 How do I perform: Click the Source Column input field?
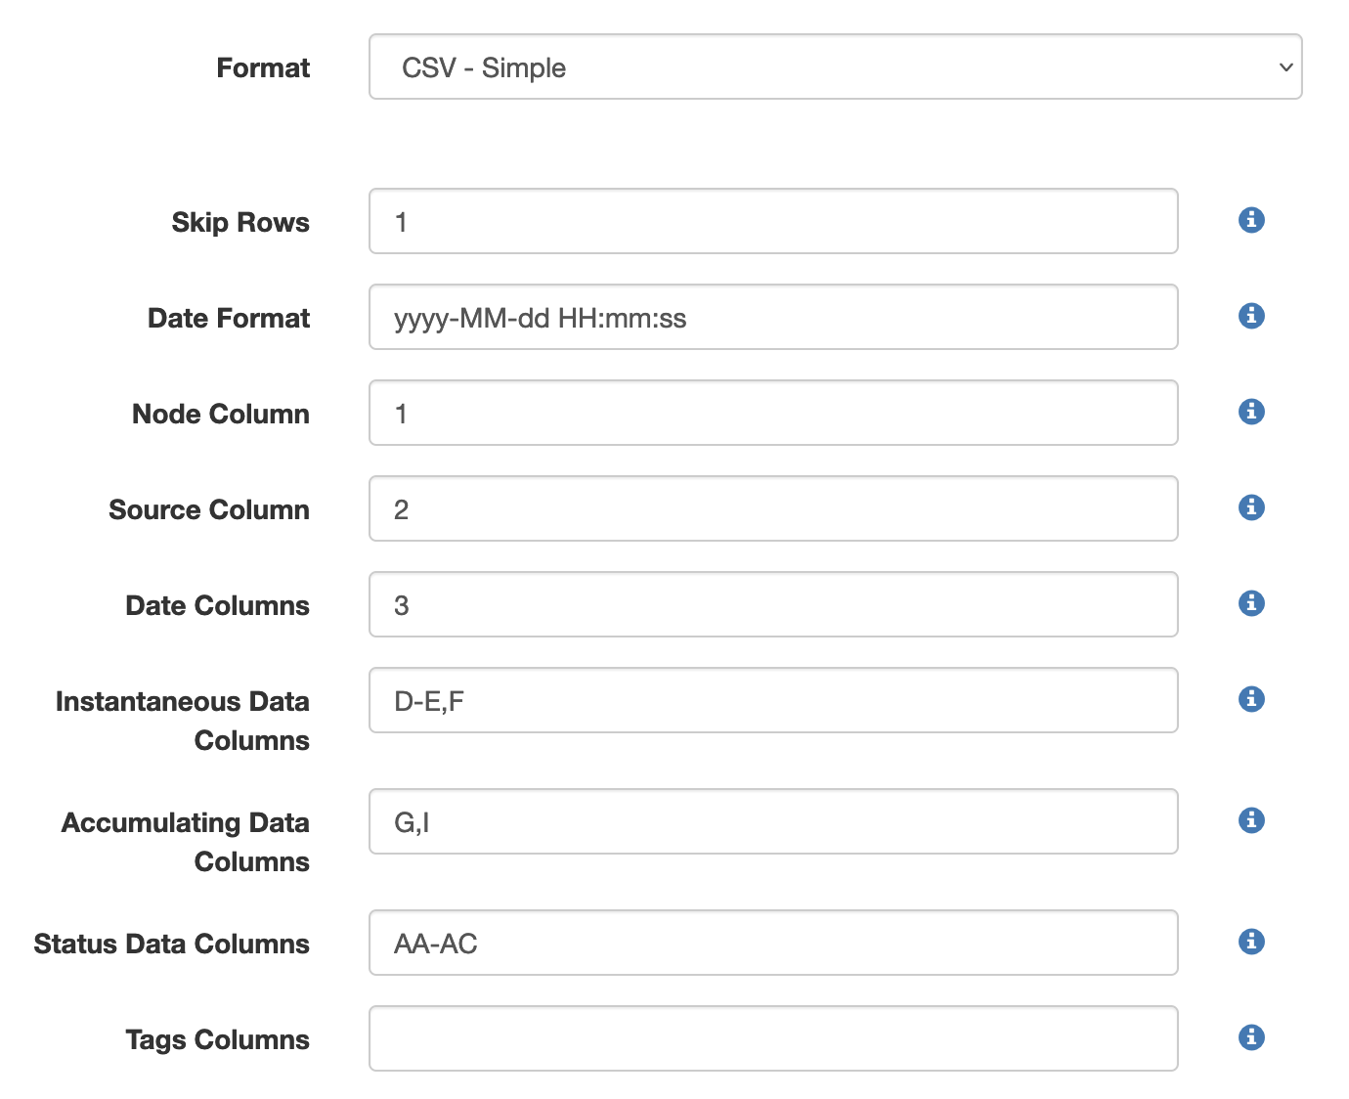click(x=773, y=508)
